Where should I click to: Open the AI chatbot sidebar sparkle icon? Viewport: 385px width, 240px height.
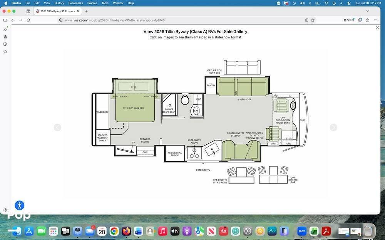click(5, 29)
